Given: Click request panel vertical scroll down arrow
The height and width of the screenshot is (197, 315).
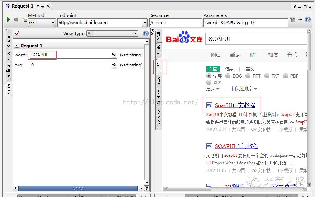Looking at the screenshot, I should click(147, 183).
